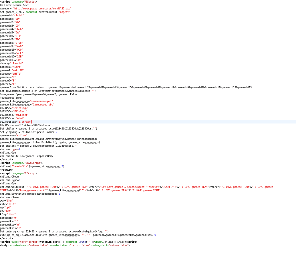Click the line gameeedkss="e"

pyautogui.click(x=10, y=224)
